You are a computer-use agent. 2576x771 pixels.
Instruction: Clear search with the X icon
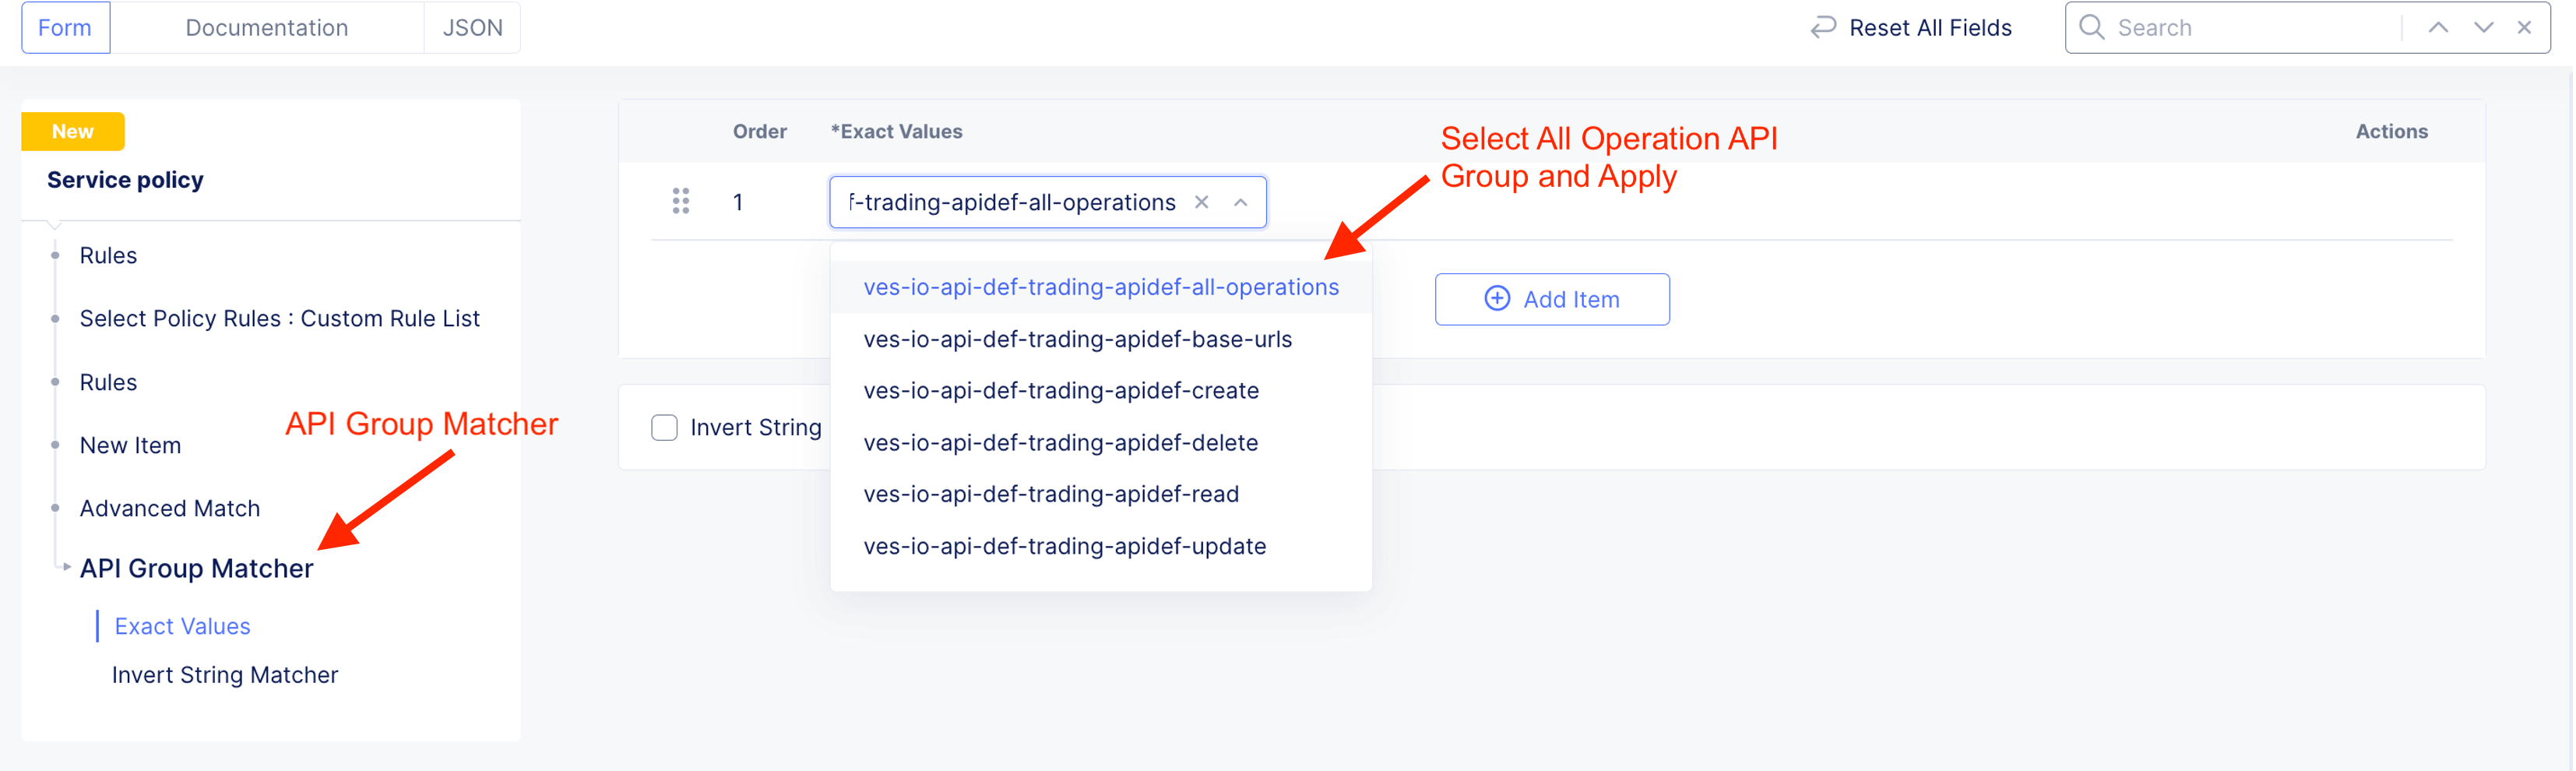click(2524, 27)
